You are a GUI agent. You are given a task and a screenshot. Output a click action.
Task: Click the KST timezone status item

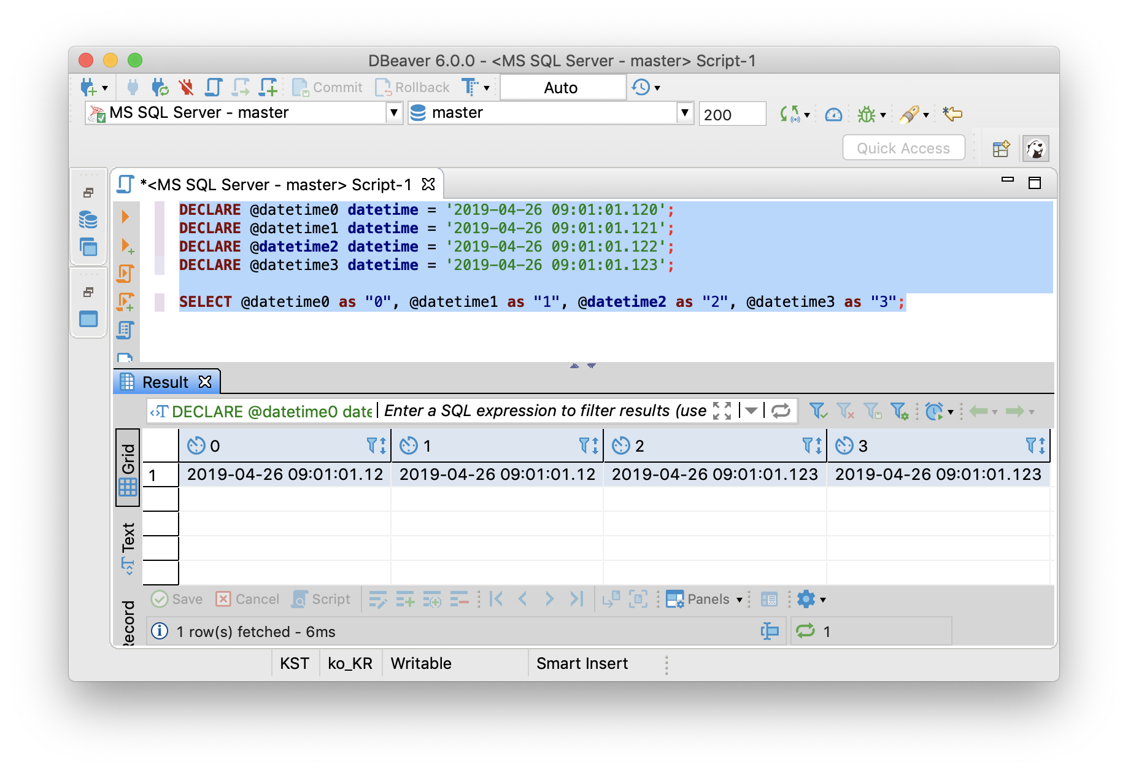tap(295, 663)
